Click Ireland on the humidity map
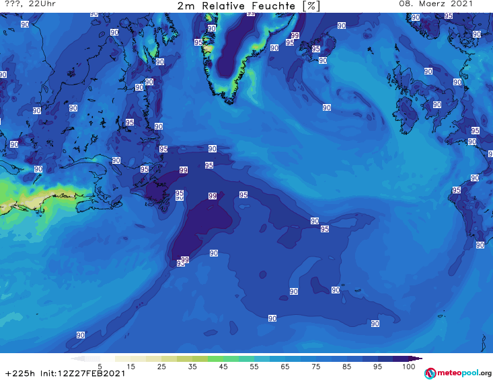493x380 pixels. click(x=407, y=114)
